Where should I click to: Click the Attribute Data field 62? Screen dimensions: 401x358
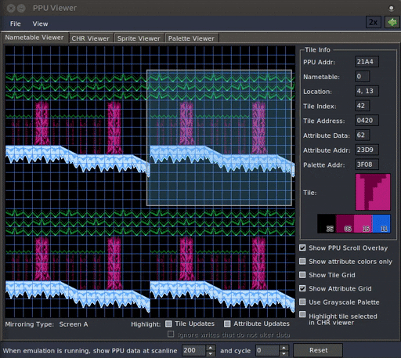363,135
